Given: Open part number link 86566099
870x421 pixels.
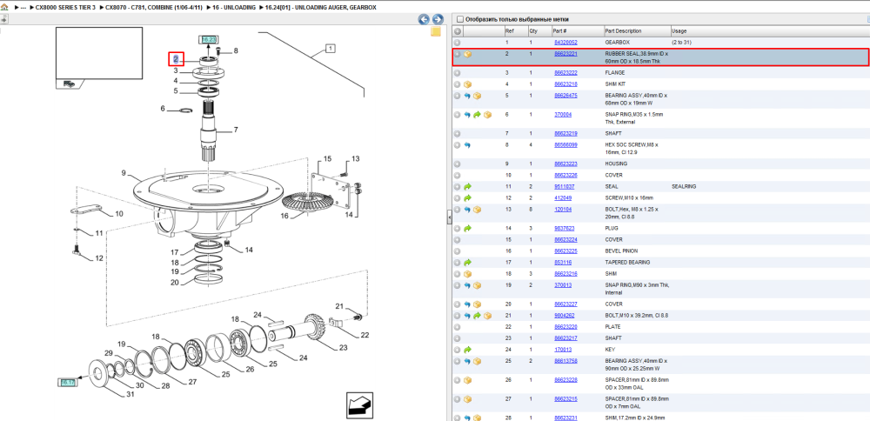Looking at the screenshot, I should 565,144.
